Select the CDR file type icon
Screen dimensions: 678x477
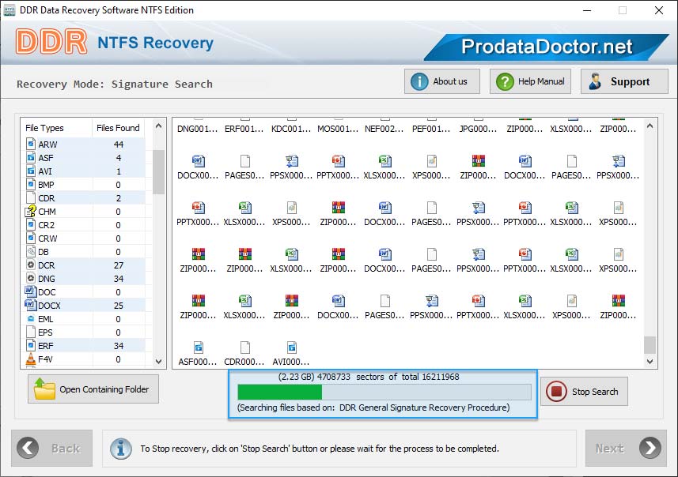point(31,197)
